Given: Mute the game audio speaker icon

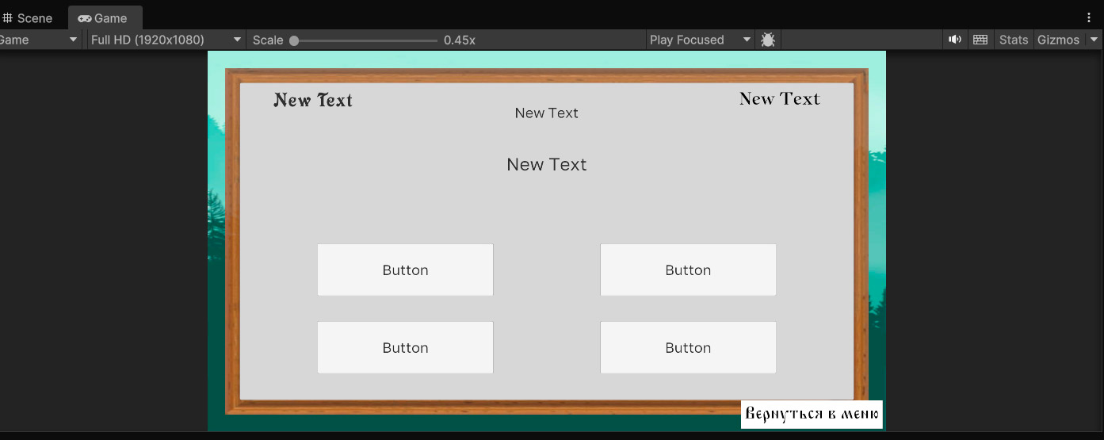Looking at the screenshot, I should (x=955, y=40).
